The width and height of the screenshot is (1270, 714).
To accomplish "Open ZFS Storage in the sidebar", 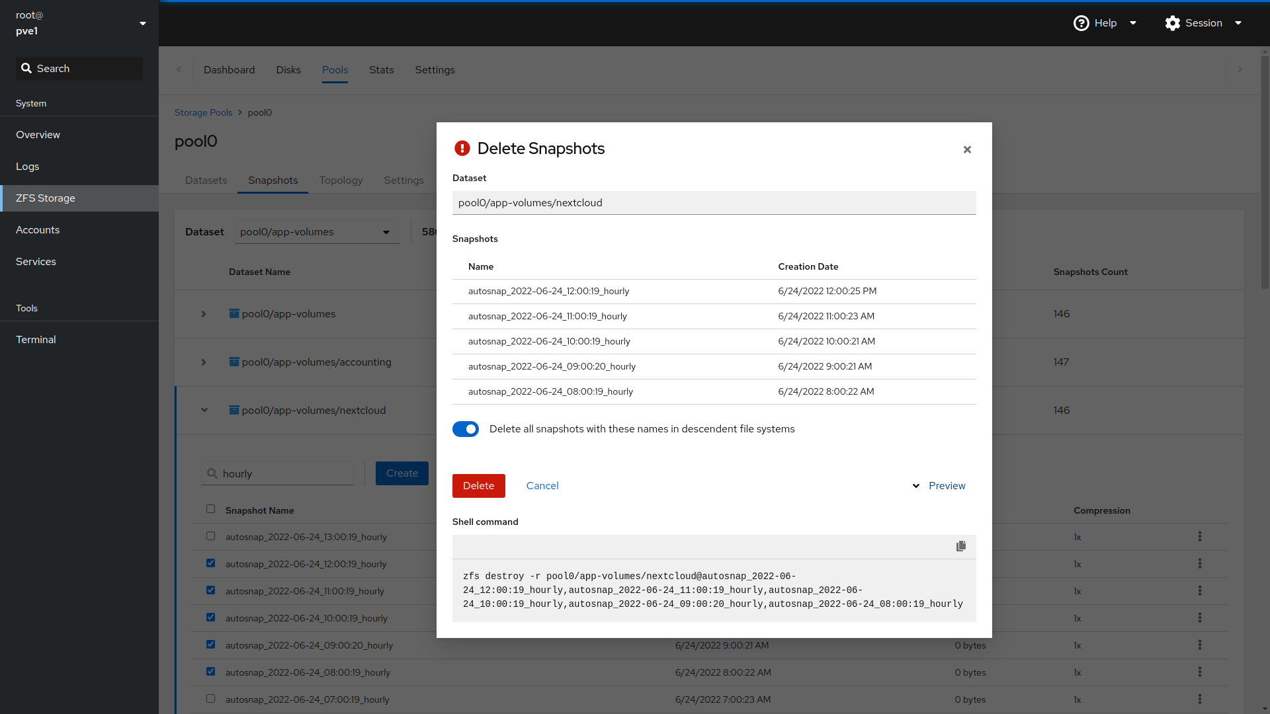I will pyautogui.click(x=79, y=198).
